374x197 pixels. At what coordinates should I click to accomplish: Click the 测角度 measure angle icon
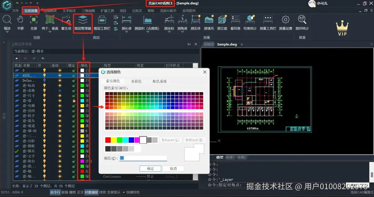182,20
